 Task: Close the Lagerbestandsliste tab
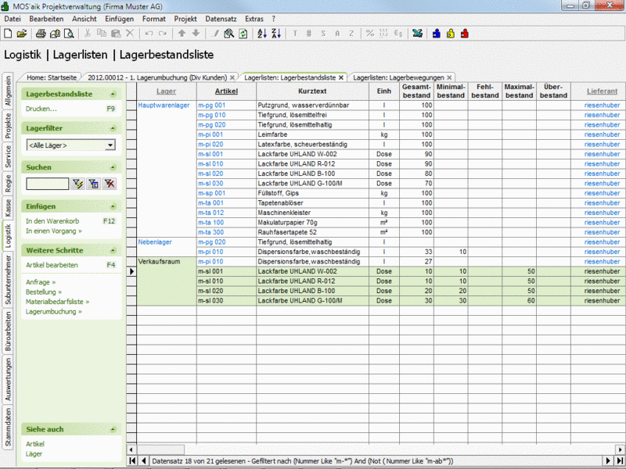click(x=341, y=77)
